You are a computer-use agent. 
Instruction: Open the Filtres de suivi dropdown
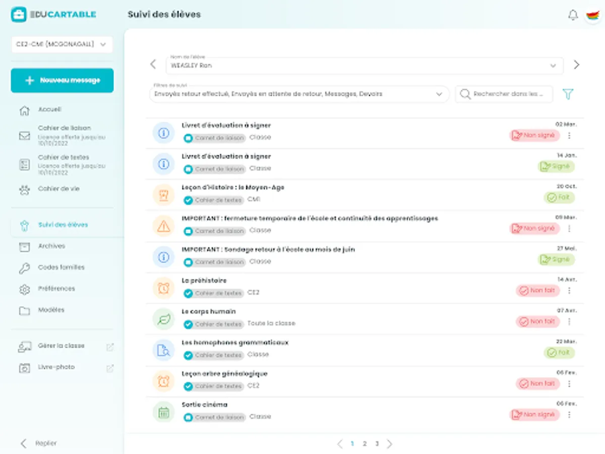[299, 94]
